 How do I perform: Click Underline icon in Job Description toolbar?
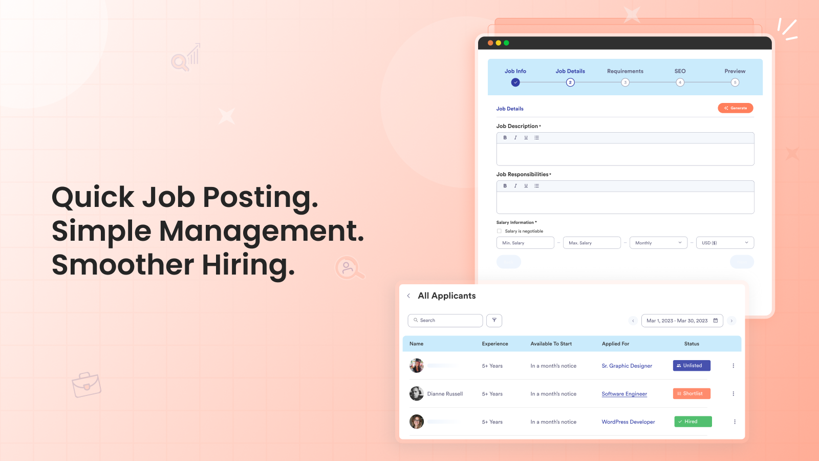click(526, 138)
